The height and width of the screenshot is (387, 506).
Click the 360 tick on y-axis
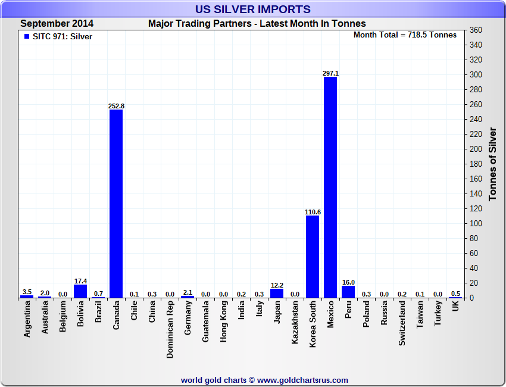(x=475, y=30)
